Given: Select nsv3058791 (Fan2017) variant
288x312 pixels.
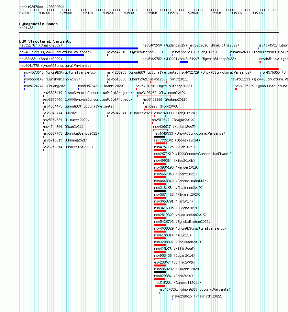Looking at the screenshot, I should click(x=173, y=201).
